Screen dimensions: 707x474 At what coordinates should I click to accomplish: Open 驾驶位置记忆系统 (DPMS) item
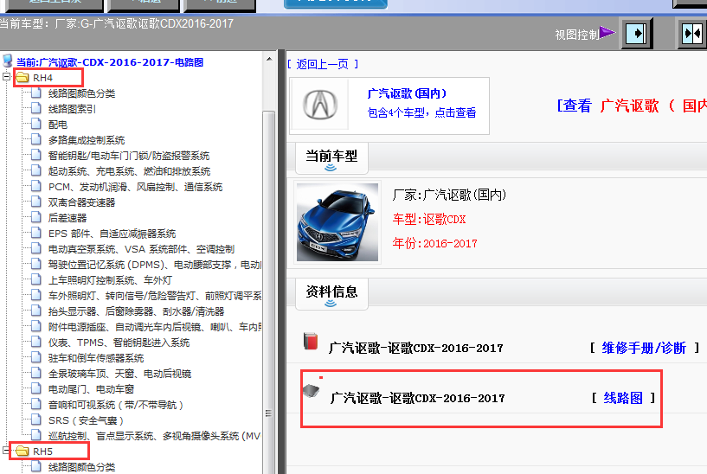click(155, 265)
